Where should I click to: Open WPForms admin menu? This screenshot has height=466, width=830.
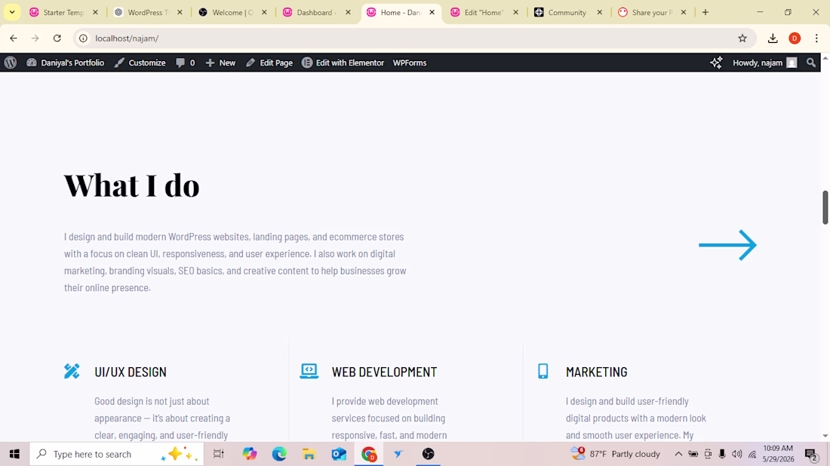coord(410,63)
